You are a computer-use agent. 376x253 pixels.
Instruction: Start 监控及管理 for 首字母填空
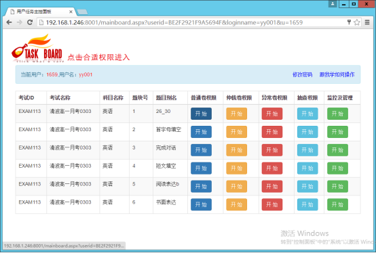[x=337, y=132]
